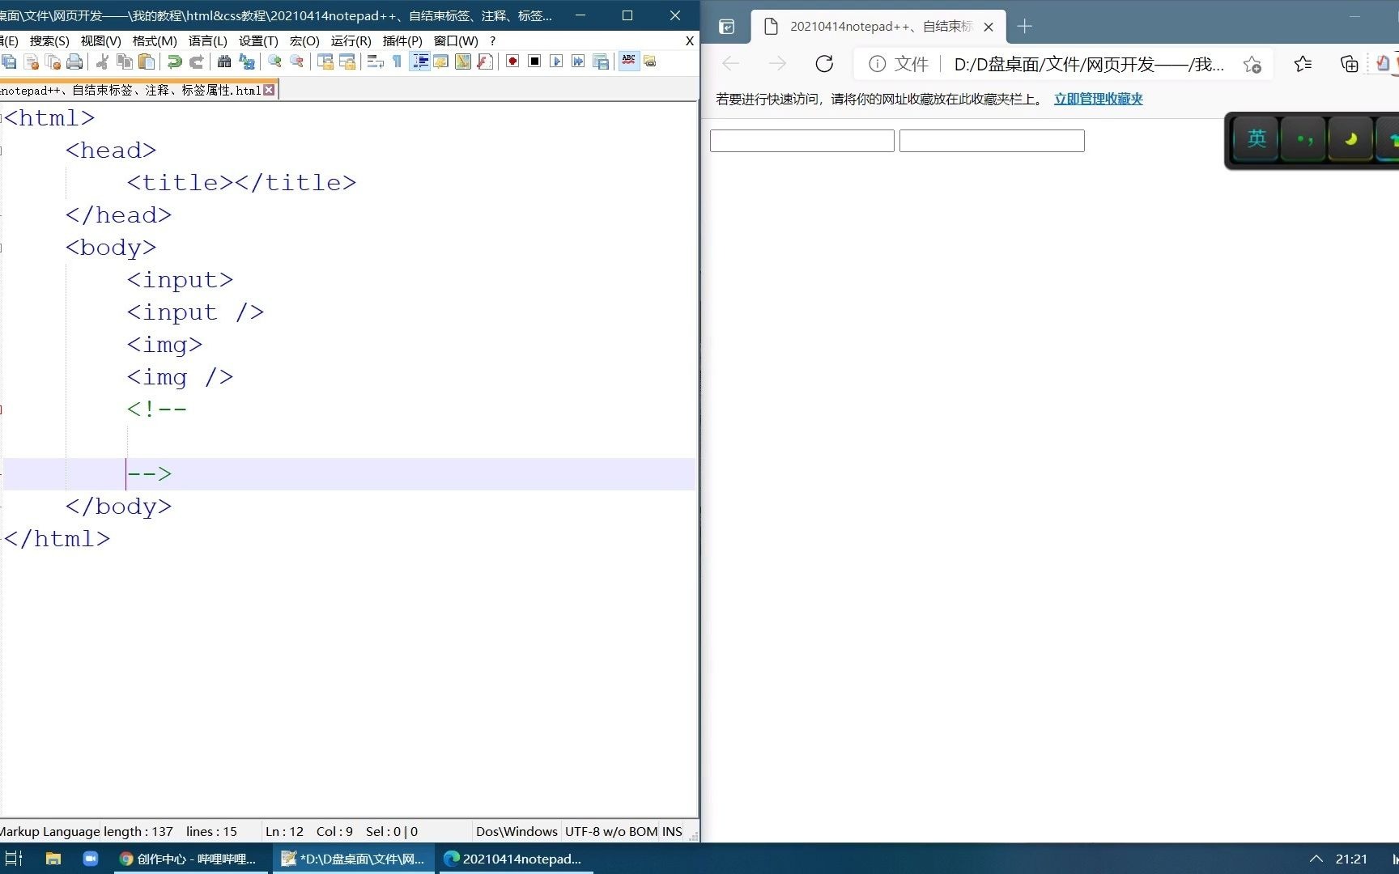The width and height of the screenshot is (1399, 874).
Task: Open the Replace dialog icon
Action: [x=247, y=62]
